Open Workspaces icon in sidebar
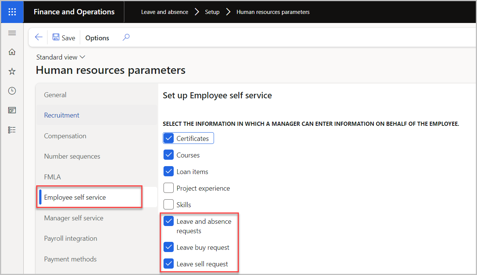477x275 pixels. tap(12, 110)
